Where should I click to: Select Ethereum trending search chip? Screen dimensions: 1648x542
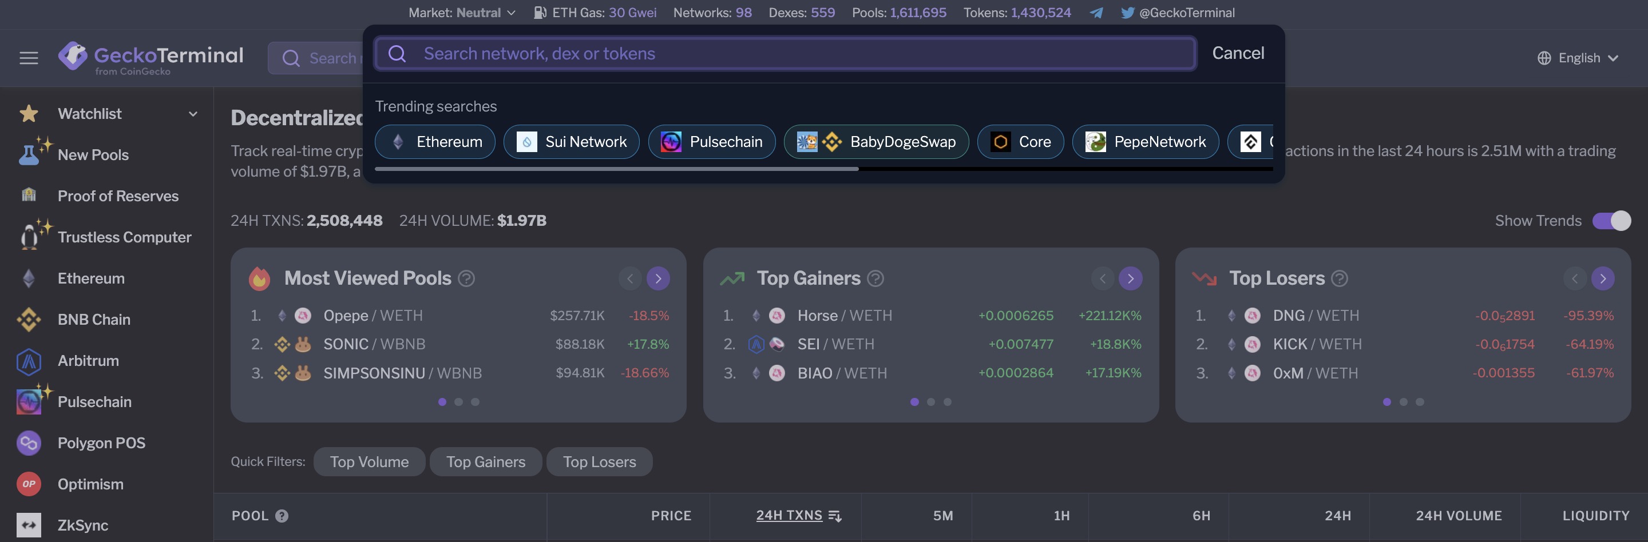pyautogui.click(x=435, y=142)
